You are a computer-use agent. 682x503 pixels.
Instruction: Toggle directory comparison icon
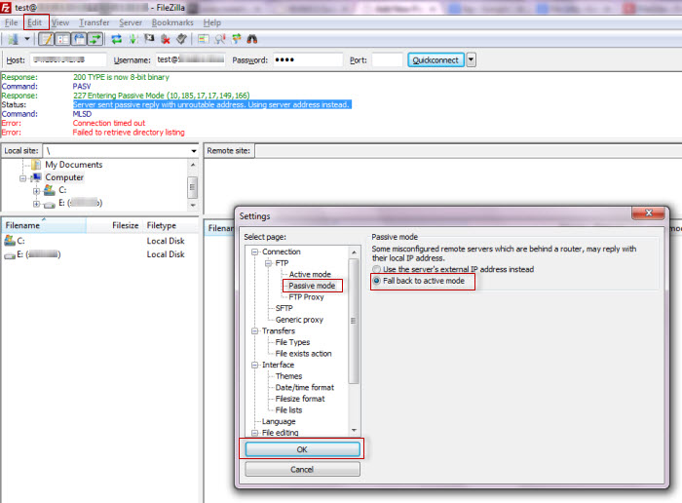pyautogui.click(x=220, y=39)
